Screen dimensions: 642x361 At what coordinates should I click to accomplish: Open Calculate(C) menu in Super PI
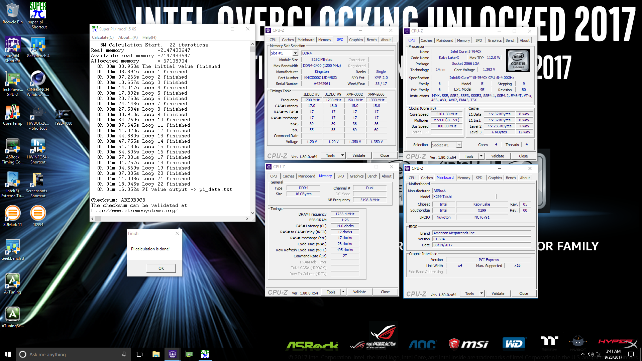coord(103,37)
